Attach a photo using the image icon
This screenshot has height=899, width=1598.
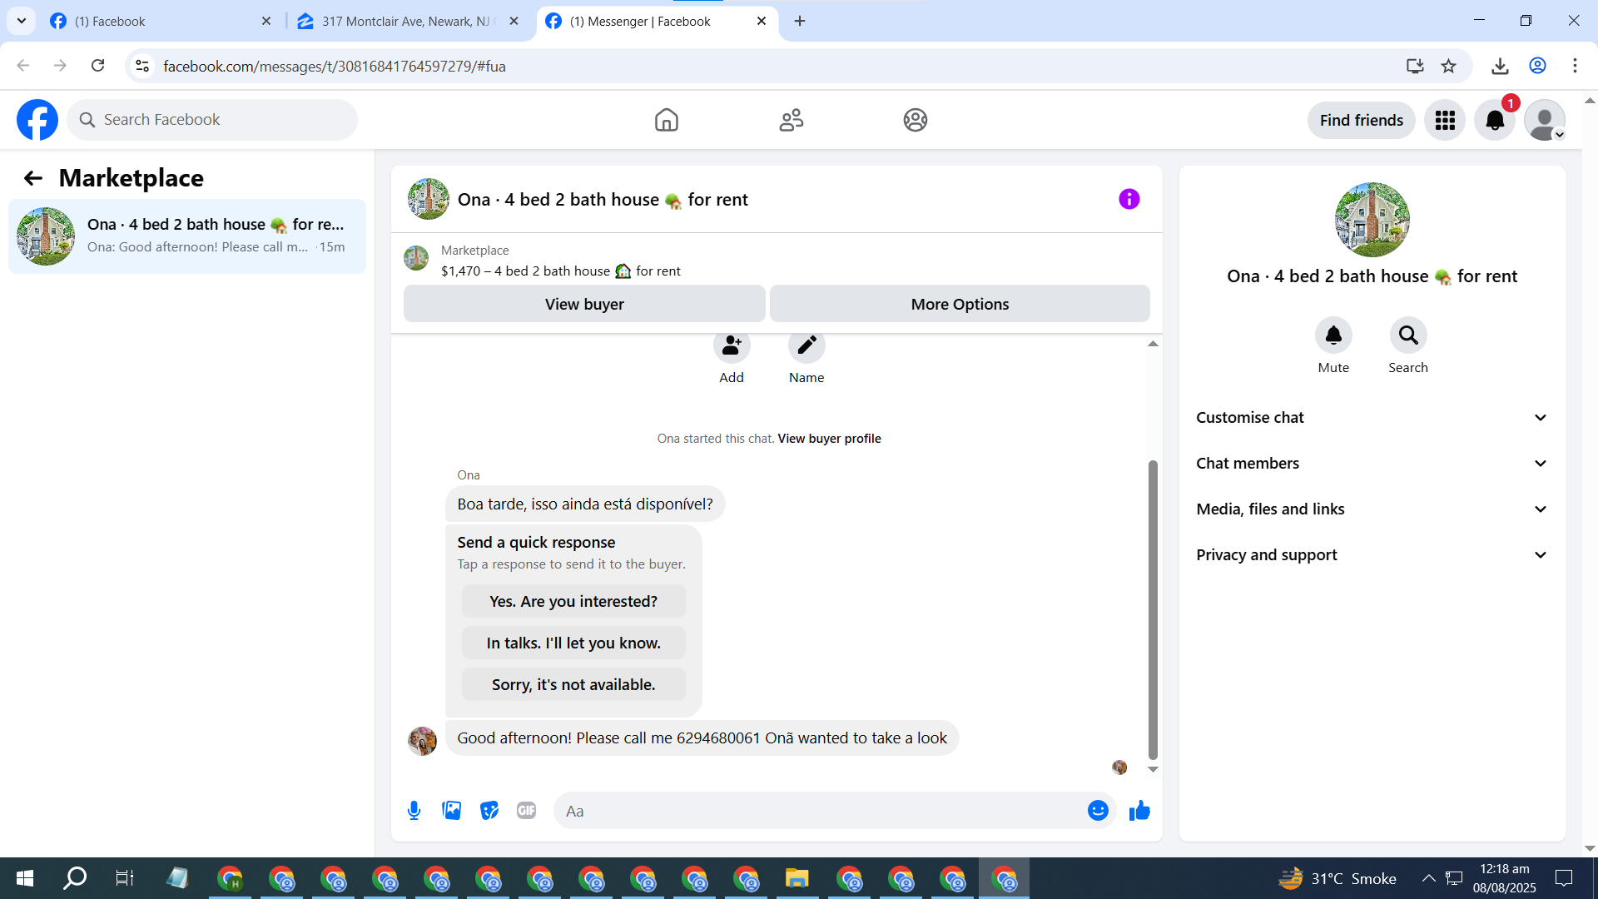coord(451,810)
